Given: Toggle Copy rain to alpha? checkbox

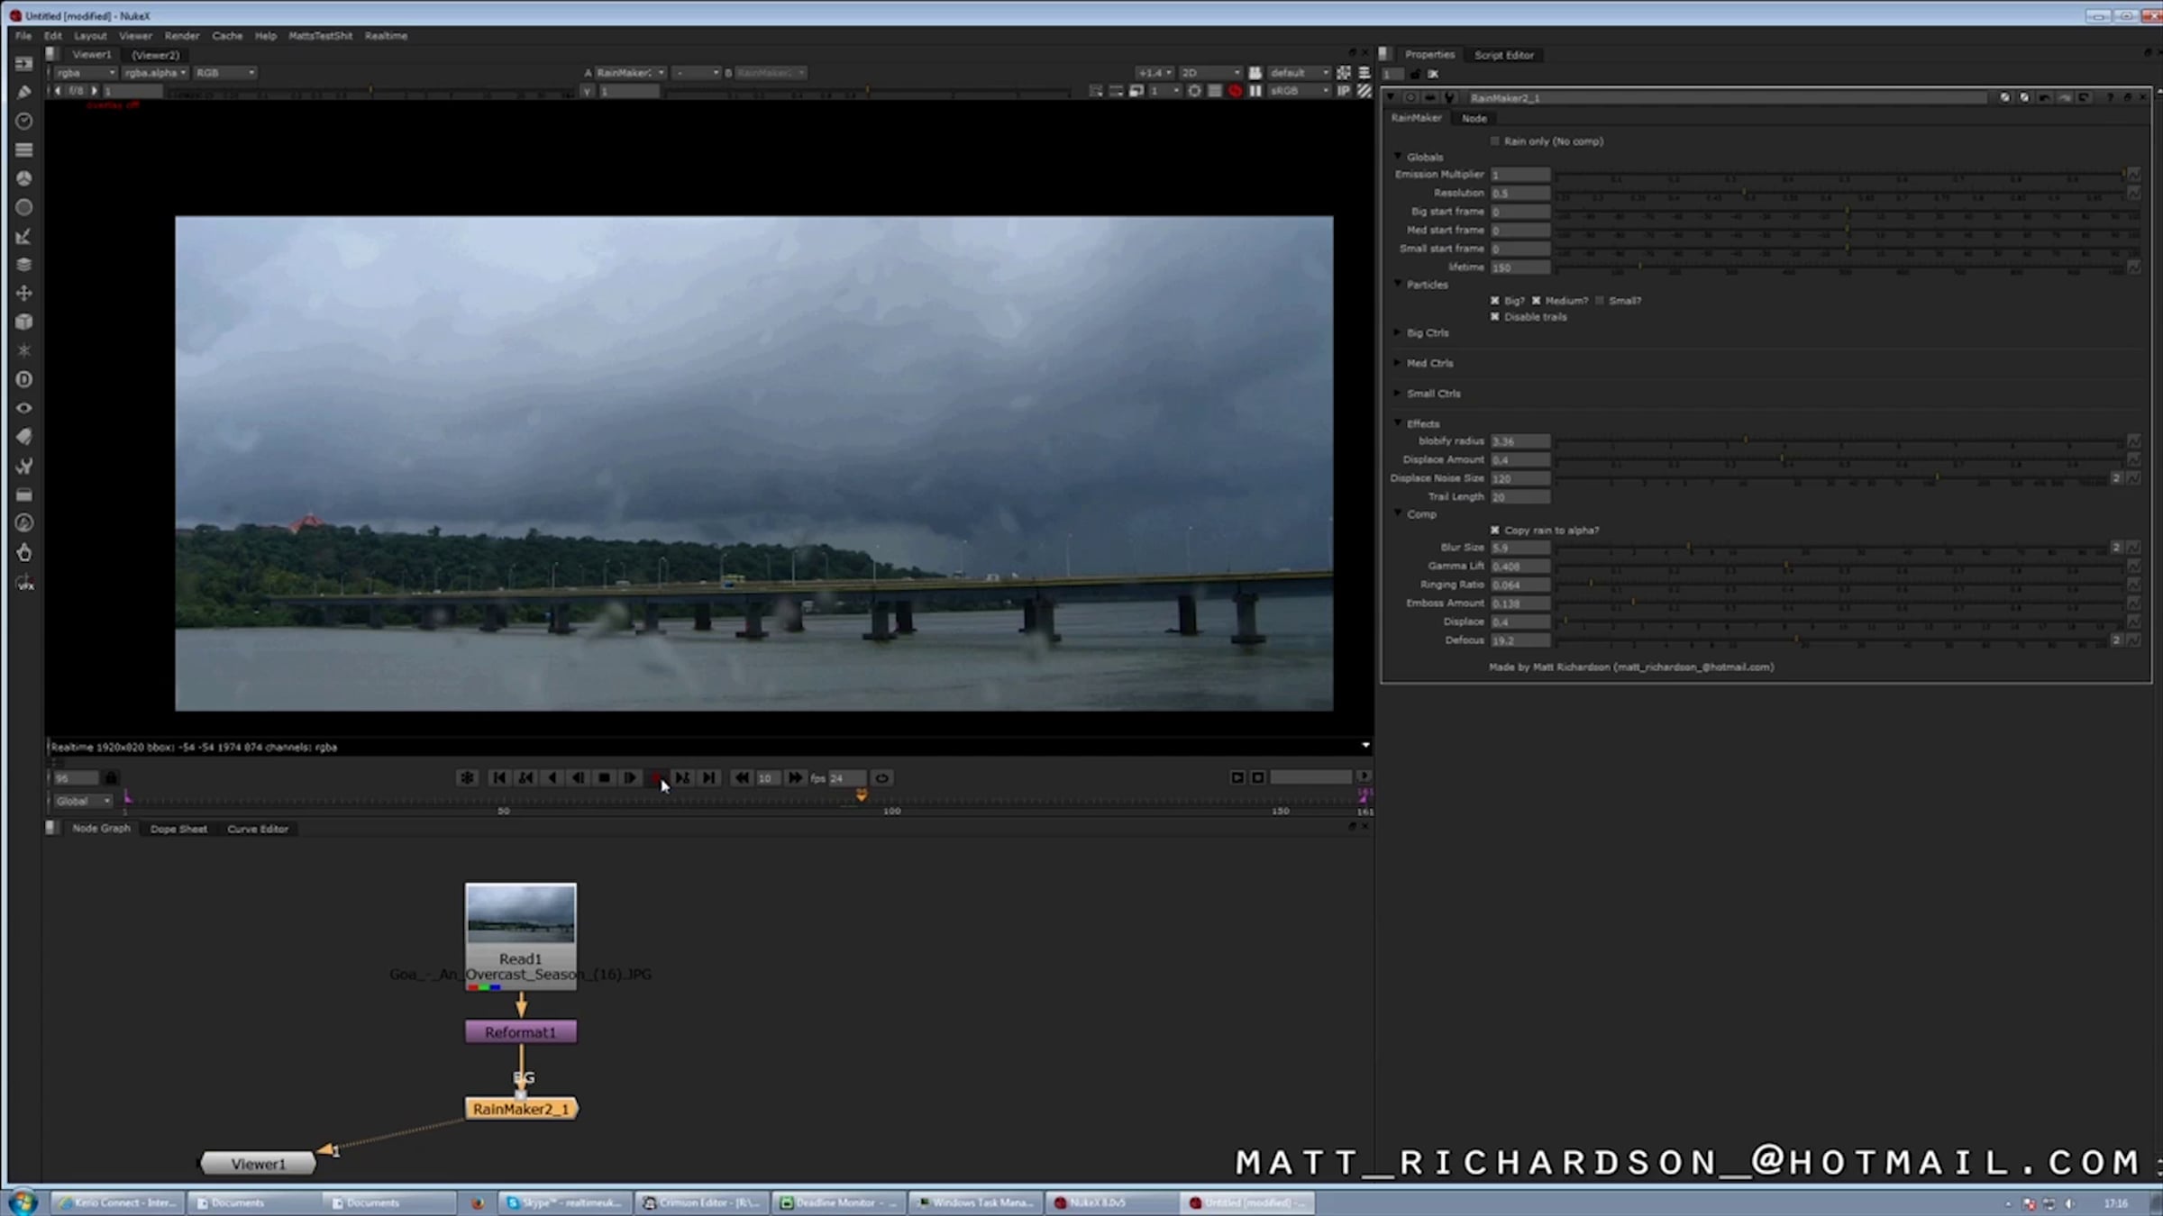Looking at the screenshot, I should pos(1495,531).
